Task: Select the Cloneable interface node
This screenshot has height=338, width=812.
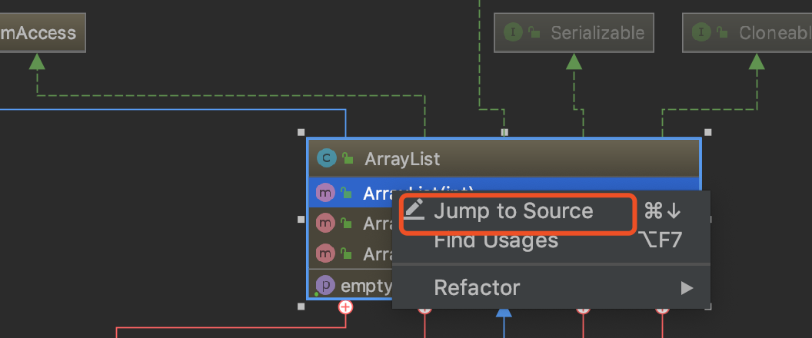Action: pyautogui.click(x=747, y=33)
